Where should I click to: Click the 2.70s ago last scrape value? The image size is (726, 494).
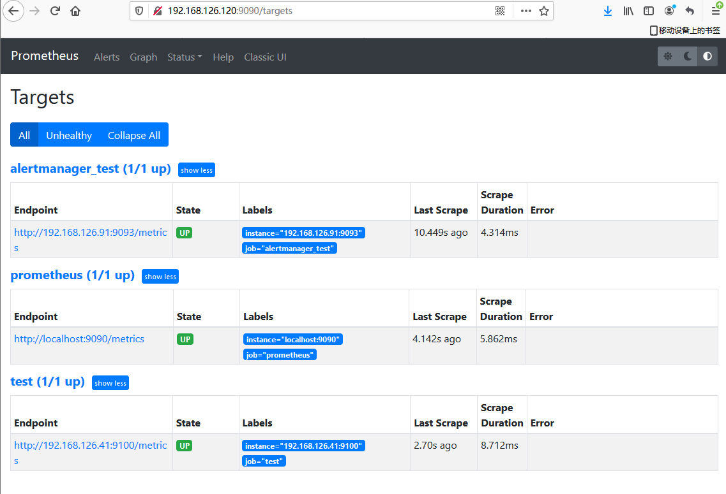[x=435, y=446]
